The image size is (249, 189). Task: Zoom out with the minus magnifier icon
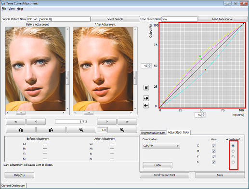click(x=81, y=130)
